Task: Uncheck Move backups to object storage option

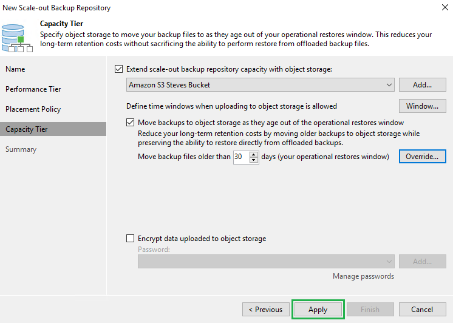Action: (x=131, y=123)
